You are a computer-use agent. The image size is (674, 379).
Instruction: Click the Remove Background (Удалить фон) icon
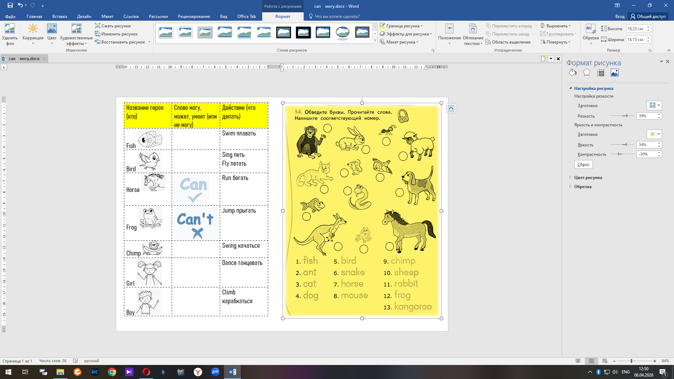[10, 29]
